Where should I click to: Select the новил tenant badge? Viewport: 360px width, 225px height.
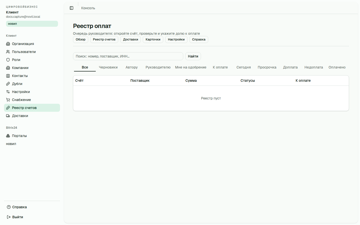tap(32, 24)
